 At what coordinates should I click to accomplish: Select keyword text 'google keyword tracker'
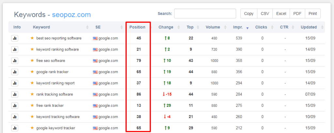click(55, 128)
